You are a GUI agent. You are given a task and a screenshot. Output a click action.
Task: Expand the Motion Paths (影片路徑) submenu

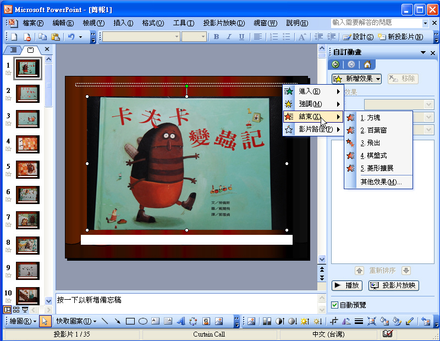point(313,129)
